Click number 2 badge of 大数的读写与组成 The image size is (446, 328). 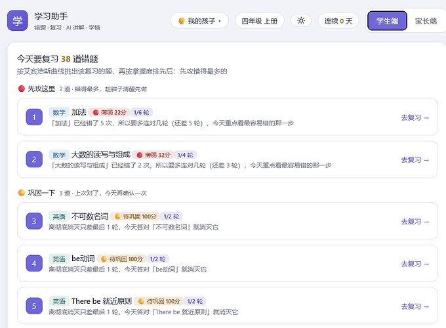pyautogui.click(x=34, y=159)
